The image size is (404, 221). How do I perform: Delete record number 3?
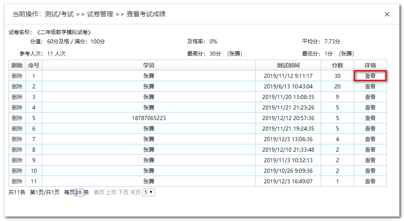17,97
